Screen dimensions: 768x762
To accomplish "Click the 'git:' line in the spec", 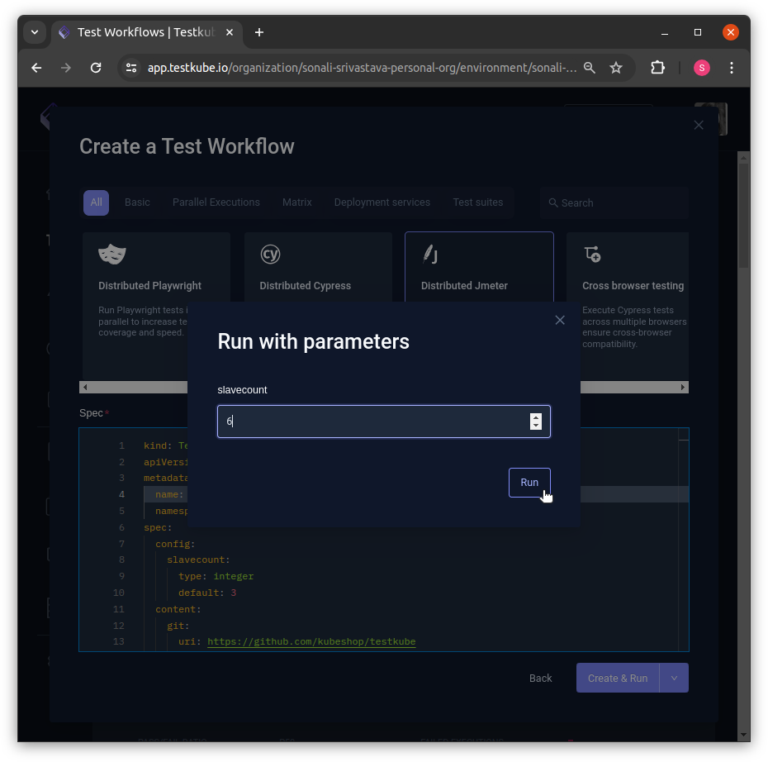I will click(178, 626).
